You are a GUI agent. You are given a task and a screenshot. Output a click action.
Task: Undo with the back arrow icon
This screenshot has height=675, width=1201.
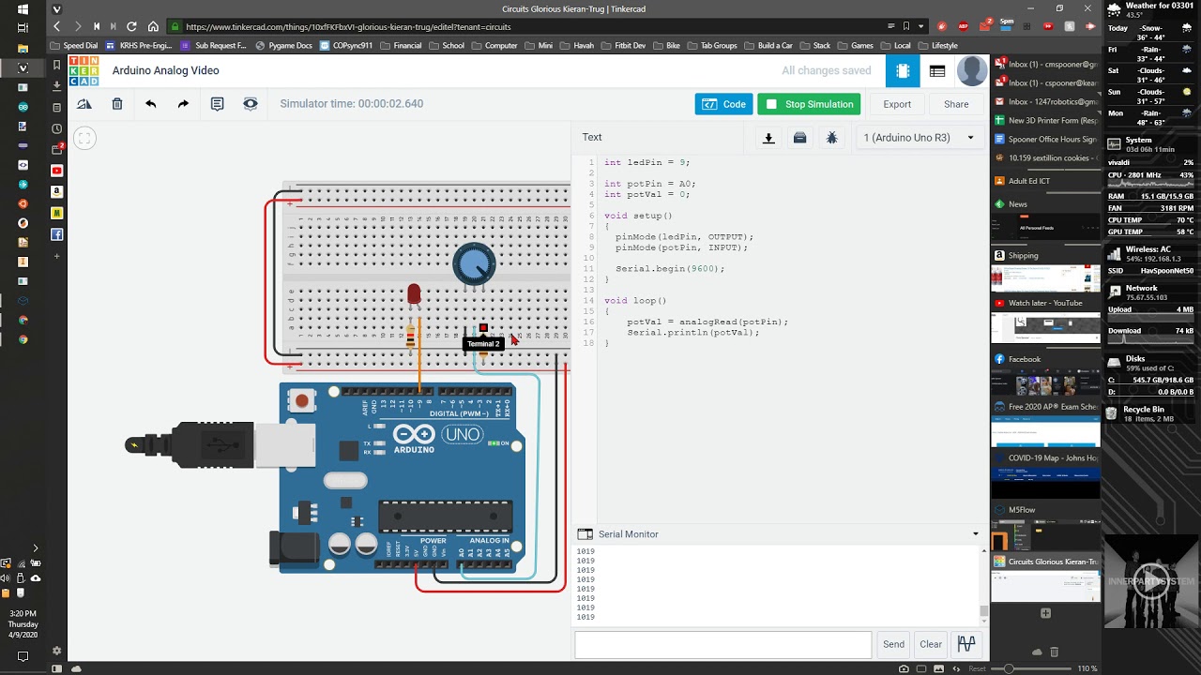(x=150, y=104)
